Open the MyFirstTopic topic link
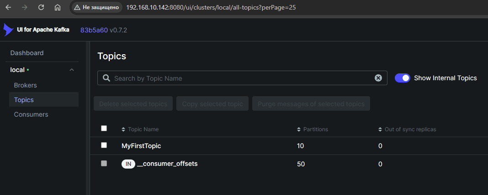 141,146
